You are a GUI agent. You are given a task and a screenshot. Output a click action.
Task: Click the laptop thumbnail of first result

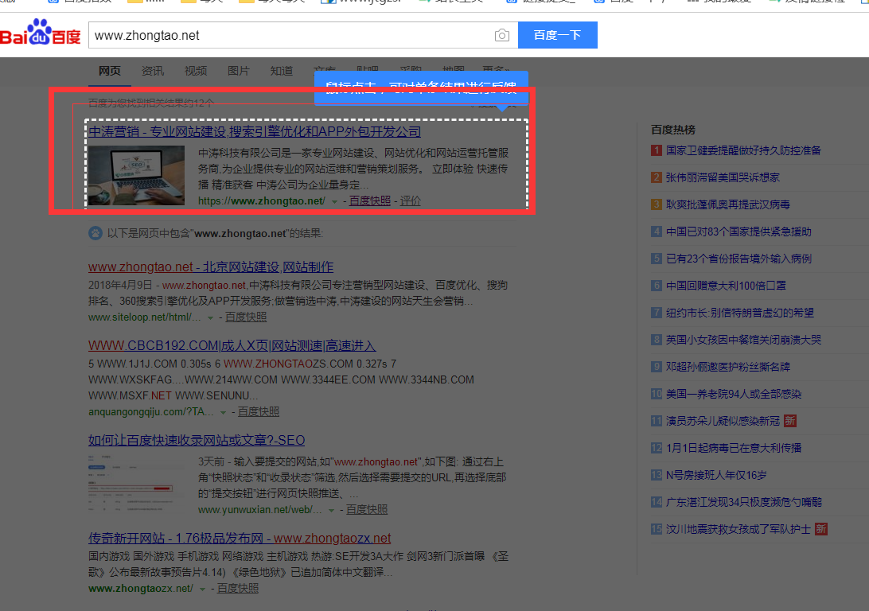(136, 175)
